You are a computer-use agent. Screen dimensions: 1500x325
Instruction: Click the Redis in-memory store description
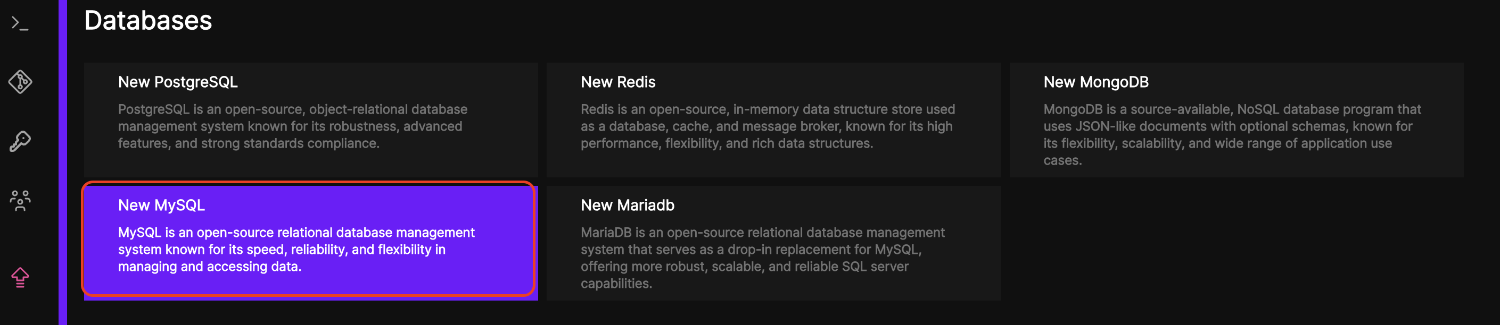coord(767,126)
